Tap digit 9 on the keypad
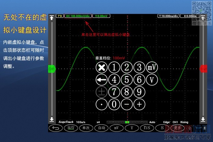213x142 pixels. pos(139,92)
